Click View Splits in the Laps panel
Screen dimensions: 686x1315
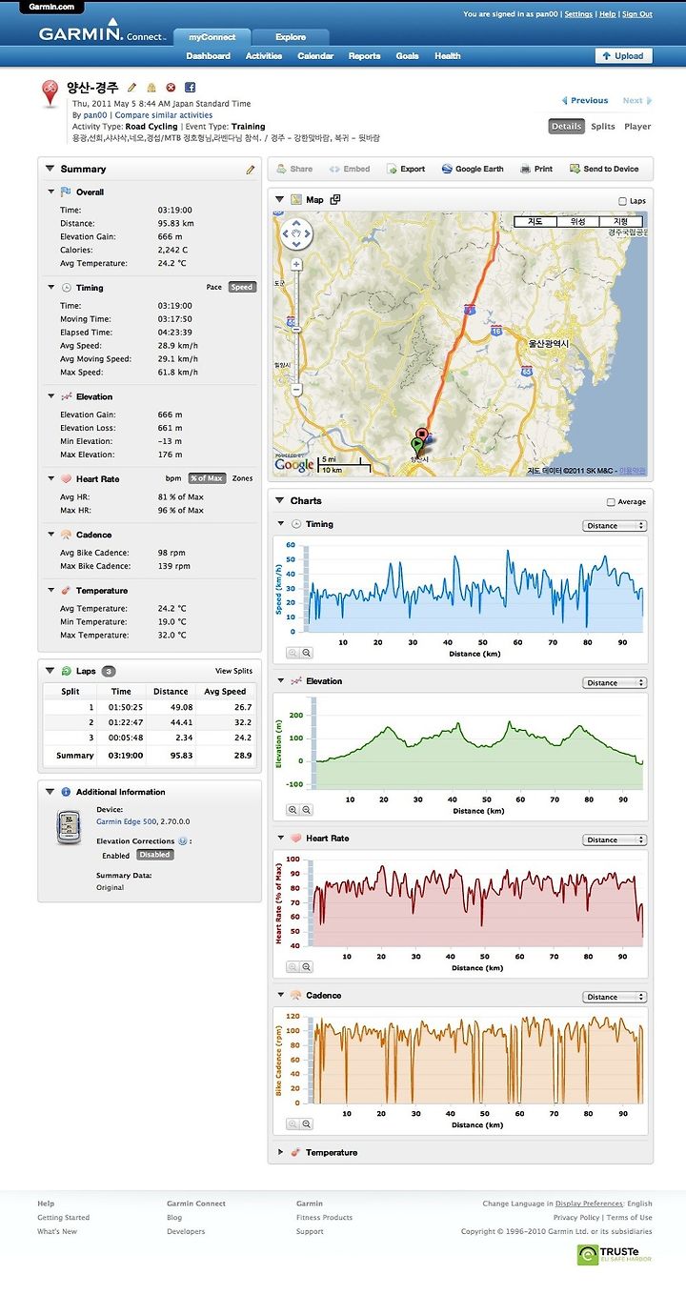(234, 671)
